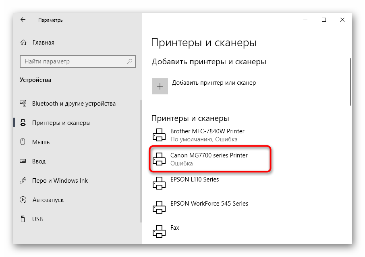Image resolution: width=365 pixels, height=257 pixels.
Task: Type in the Найти параметр search field
Action: (73, 61)
